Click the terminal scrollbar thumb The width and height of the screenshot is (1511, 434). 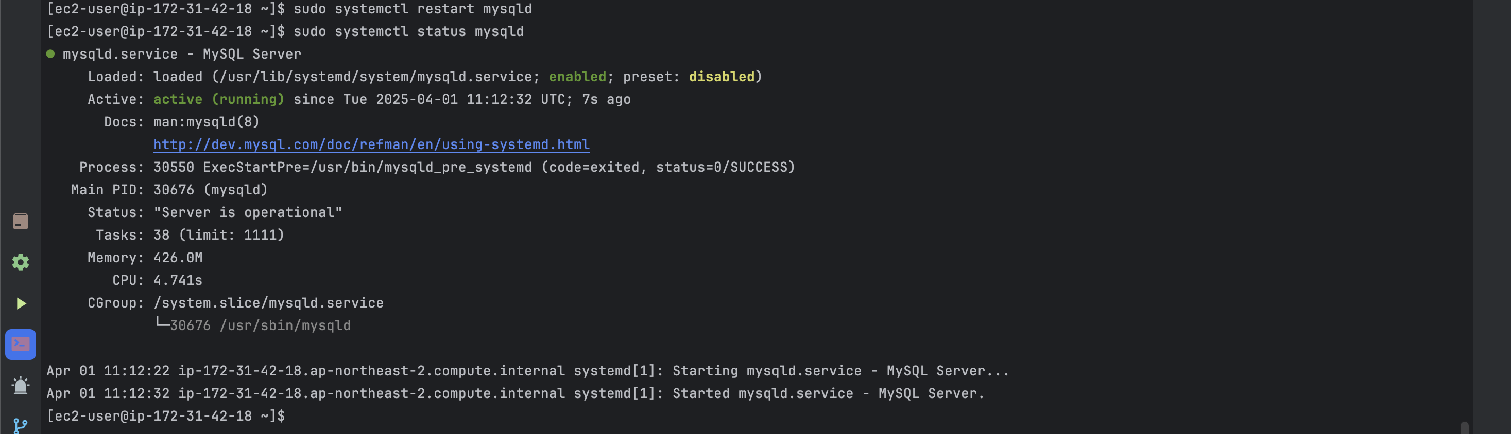click(1464, 427)
